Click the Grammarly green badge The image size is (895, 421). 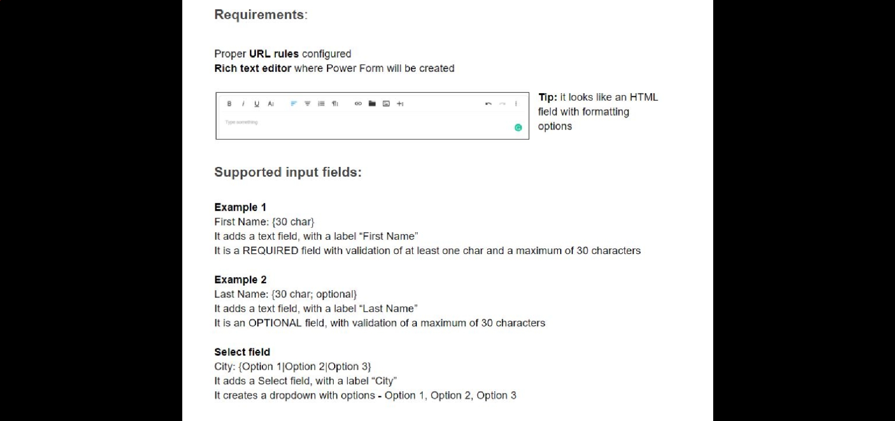pyautogui.click(x=518, y=128)
